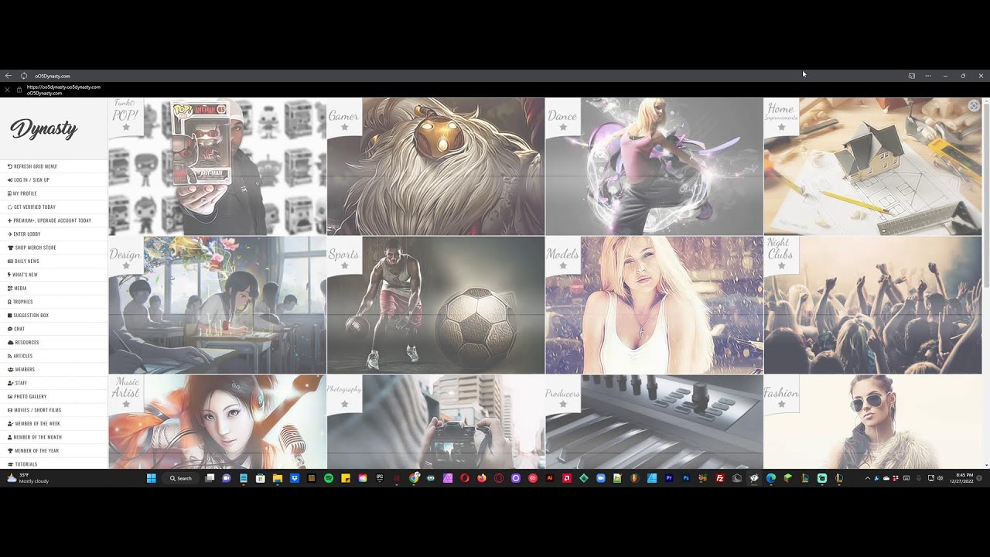Image resolution: width=990 pixels, height=557 pixels.
Task: Reload the page with the refresh icon
Action: (24, 76)
